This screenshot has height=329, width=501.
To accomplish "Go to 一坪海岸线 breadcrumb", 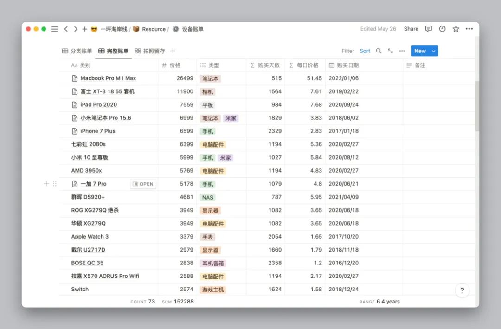I will (114, 29).
